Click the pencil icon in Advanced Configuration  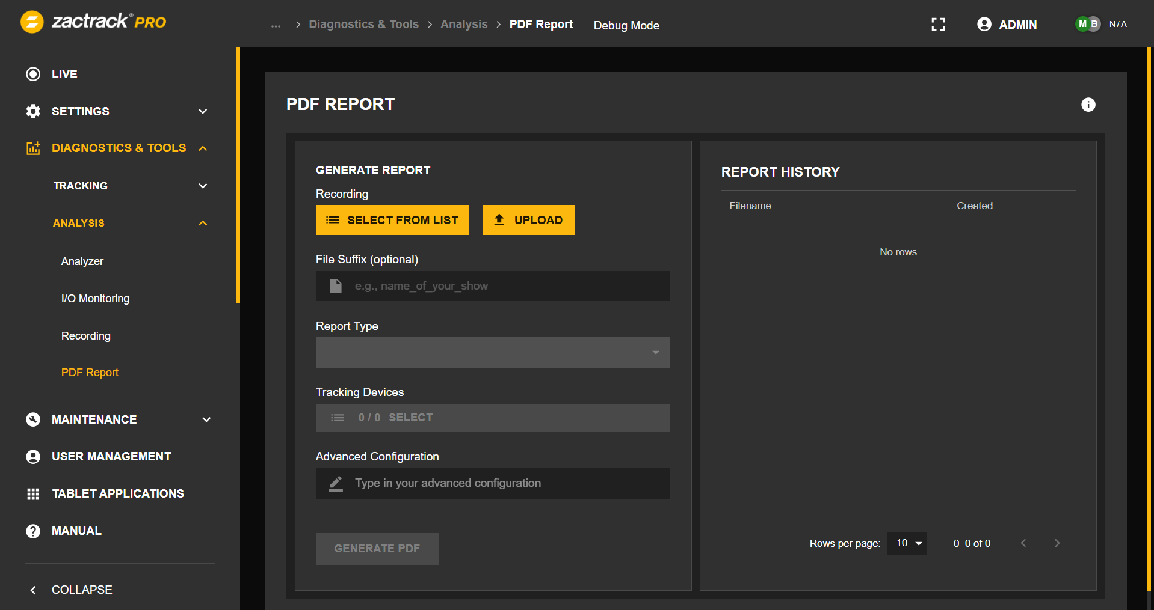pyautogui.click(x=336, y=484)
